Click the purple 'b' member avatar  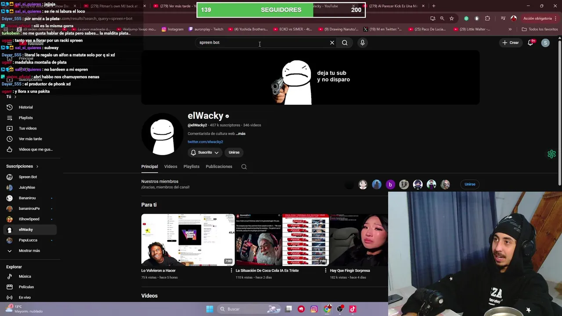[x=390, y=184]
